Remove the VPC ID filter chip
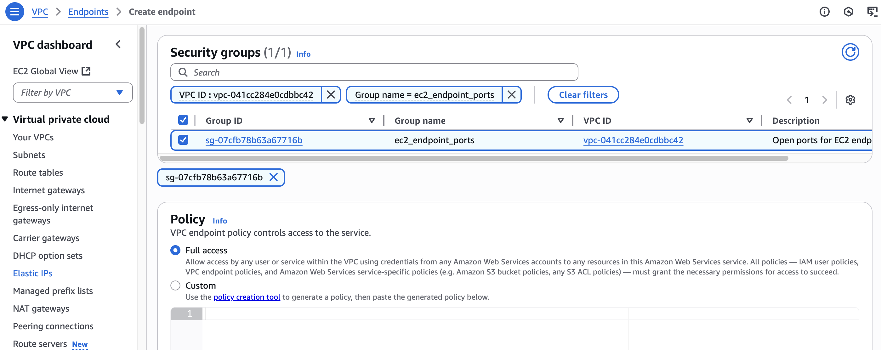 coord(330,95)
